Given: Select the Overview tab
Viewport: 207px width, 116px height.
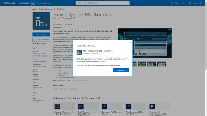Looking at the screenshot, I should (x=57, y=24).
